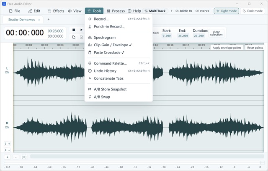
Task: Click the A/B Swap arrows icon
Action: [x=90, y=97]
